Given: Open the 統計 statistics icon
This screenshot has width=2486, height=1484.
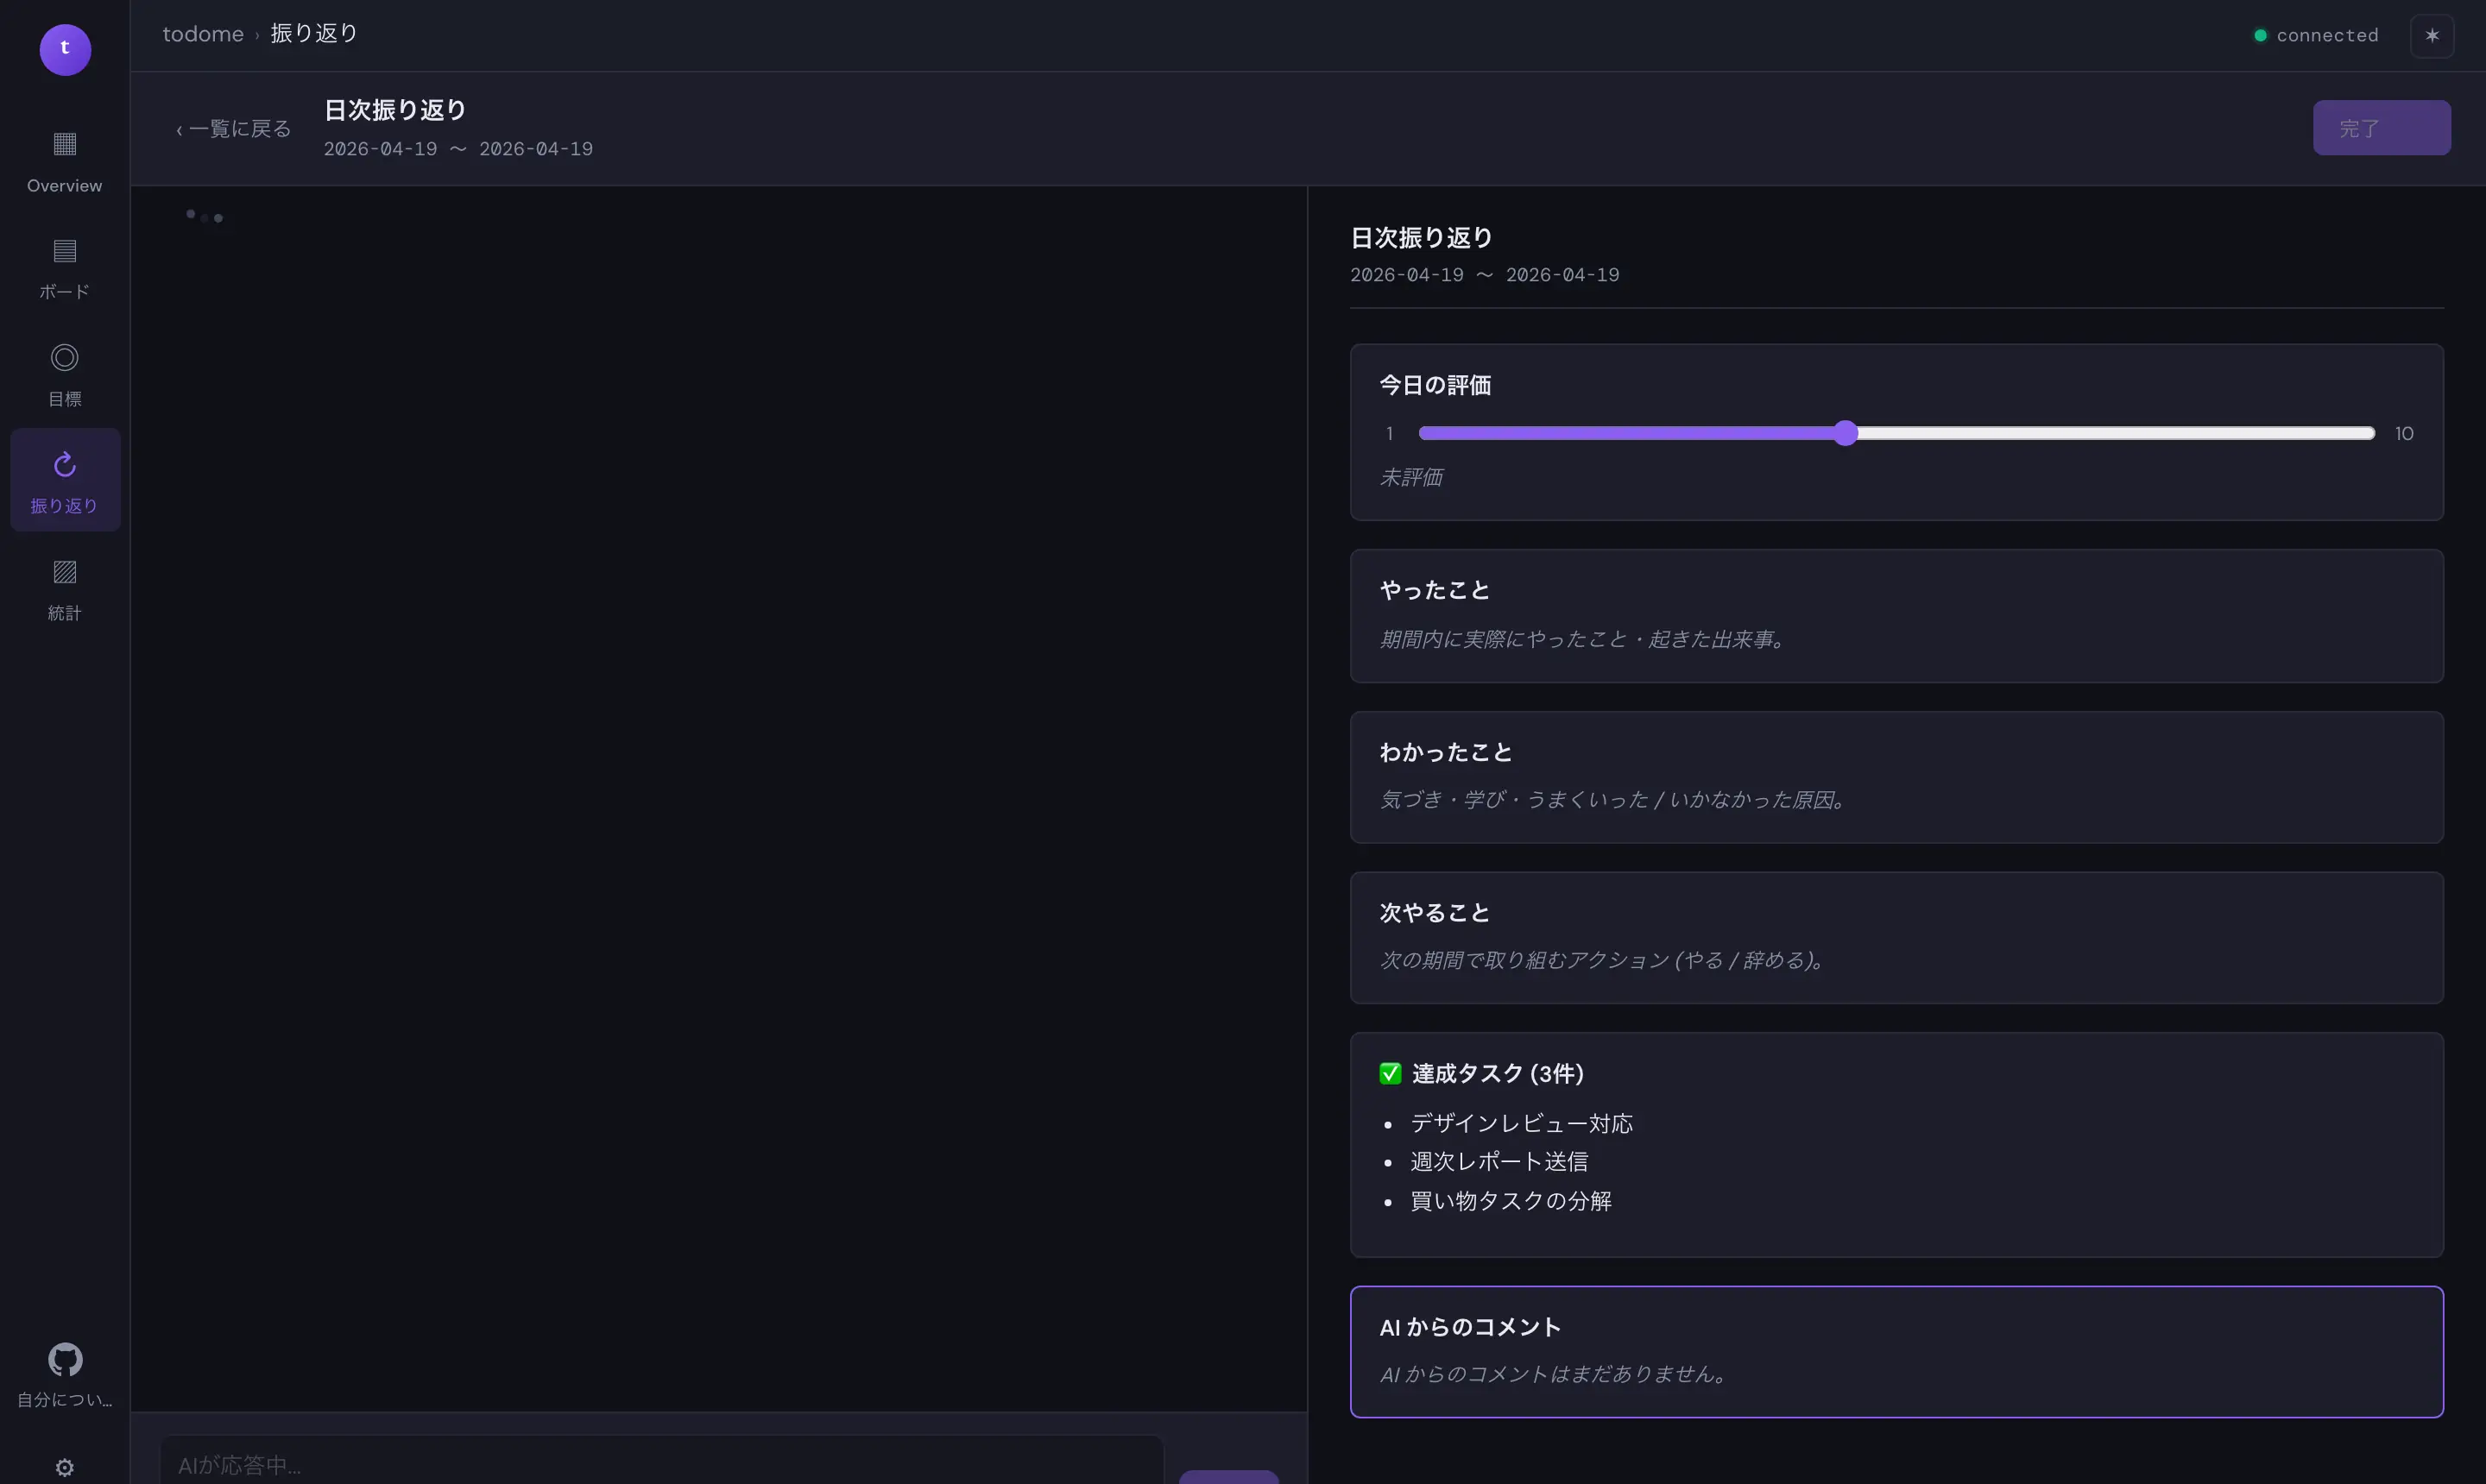Looking at the screenshot, I should (x=65, y=572).
